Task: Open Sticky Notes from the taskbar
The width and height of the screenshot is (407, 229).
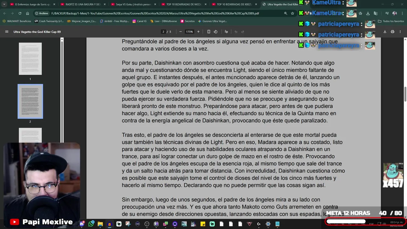Action: click(x=203, y=224)
